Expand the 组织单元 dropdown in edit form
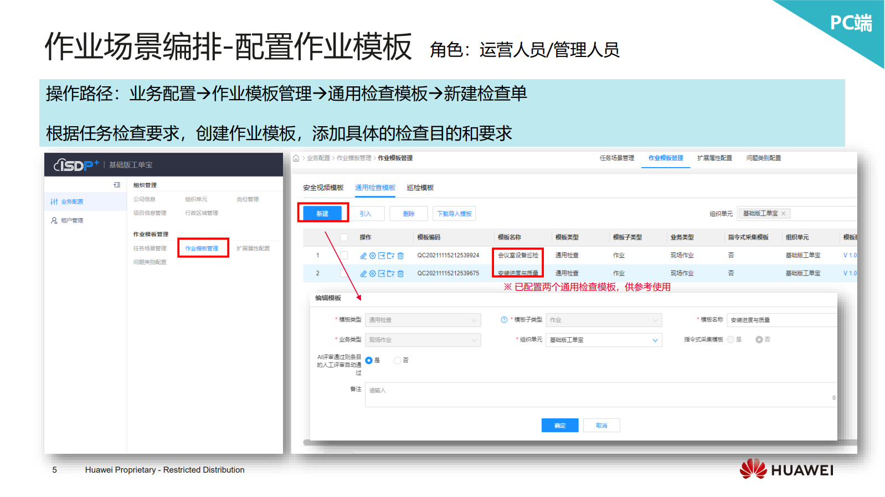The image size is (885, 497). pos(604,340)
